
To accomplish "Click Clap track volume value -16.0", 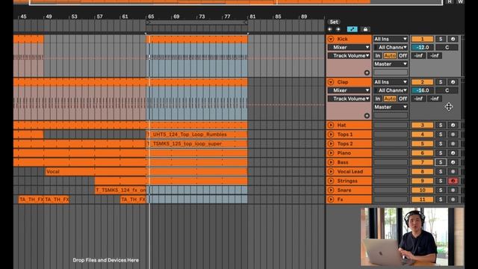I will click(422, 90).
